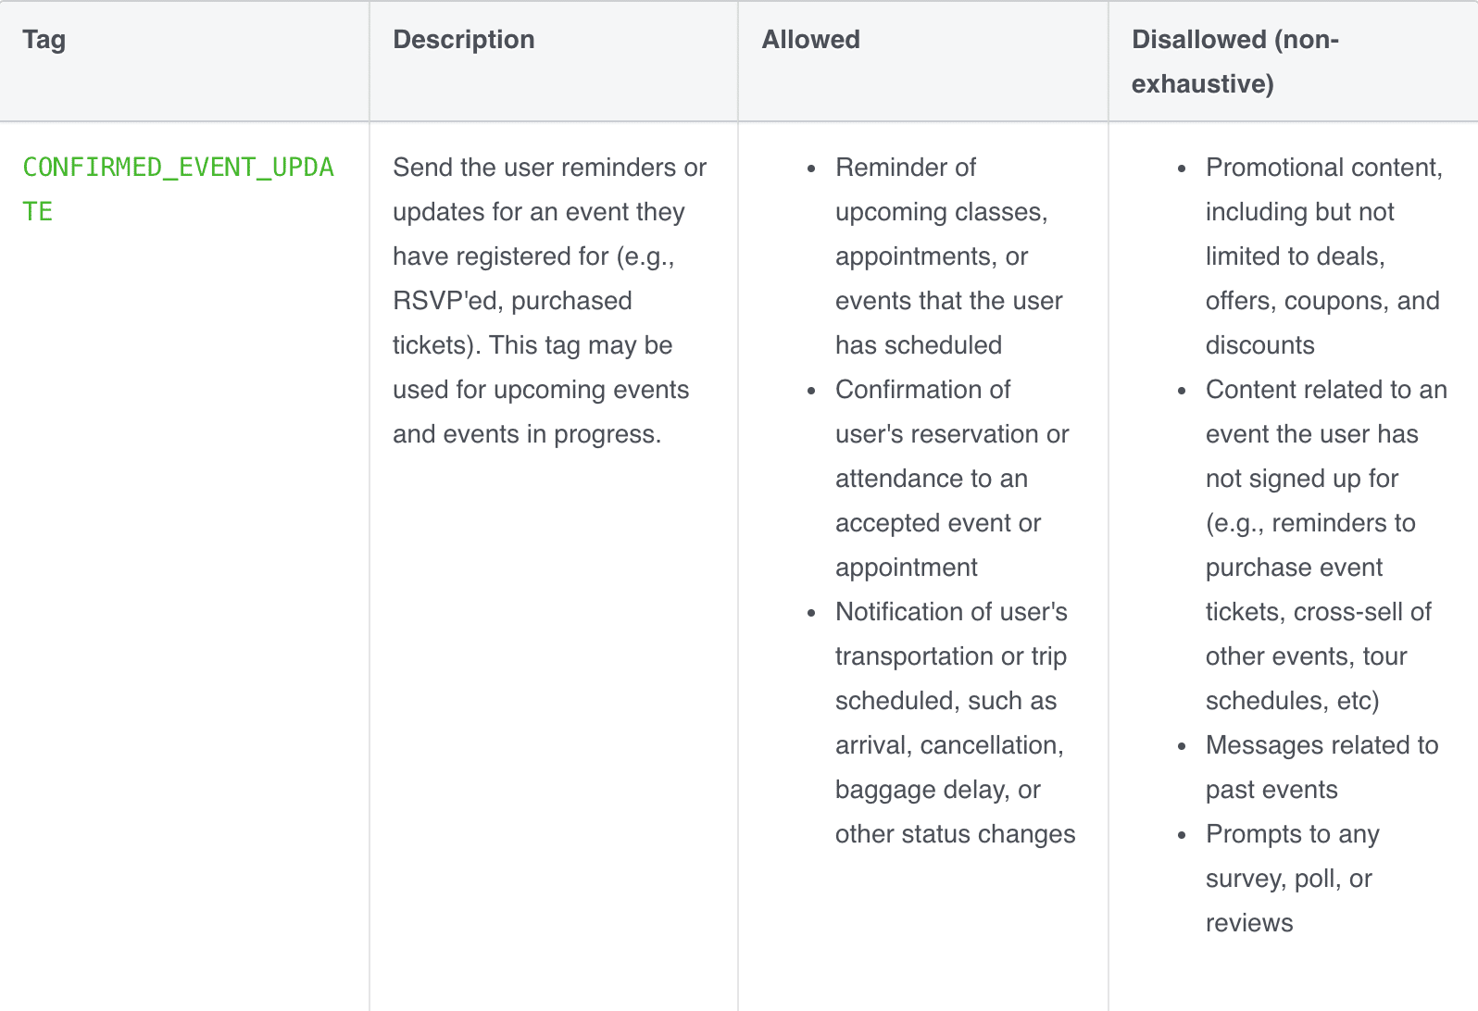1478x1011 pixels.
Task: Select the Tag column header
Action: 44,39
